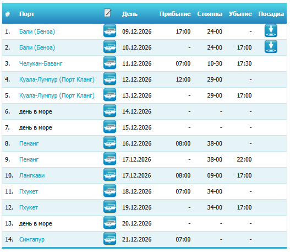Open Куала-Лумпур (Порт Кланг) link in row 4
Screen dimensions: 290x252
coord(57,79)
